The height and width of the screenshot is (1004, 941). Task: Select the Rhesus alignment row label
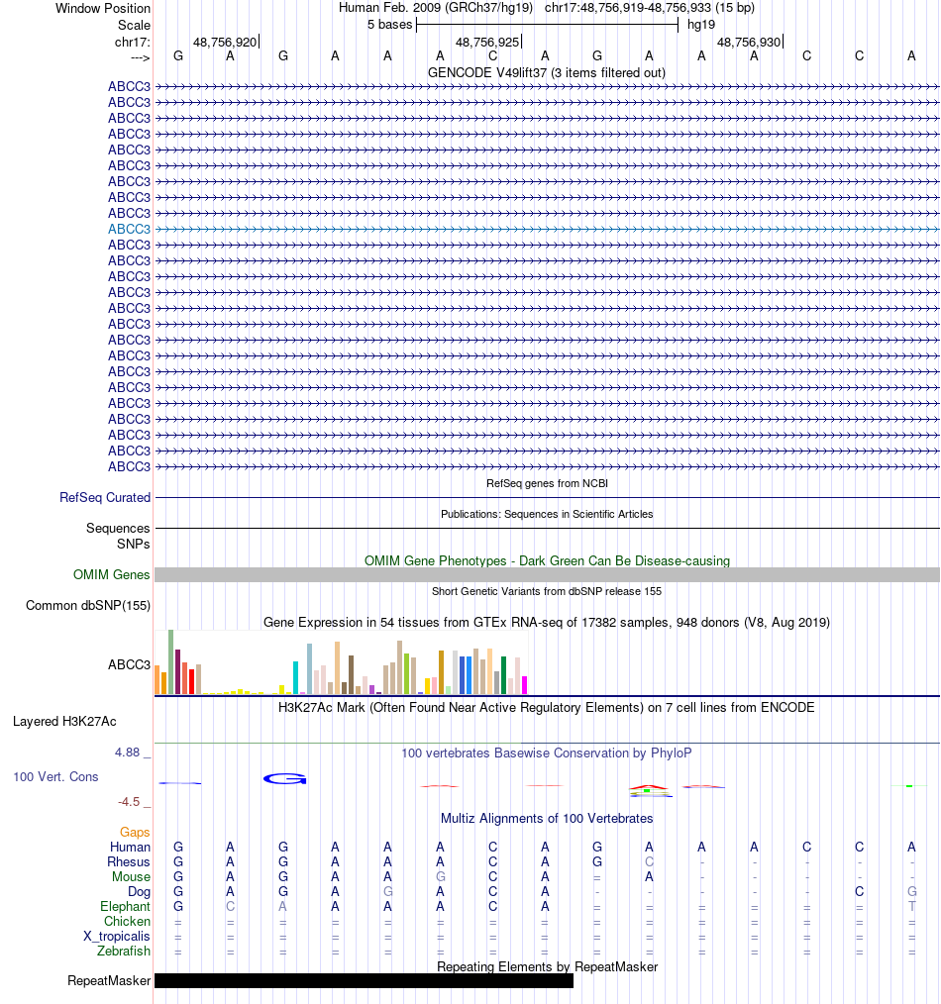pos(128,861)
